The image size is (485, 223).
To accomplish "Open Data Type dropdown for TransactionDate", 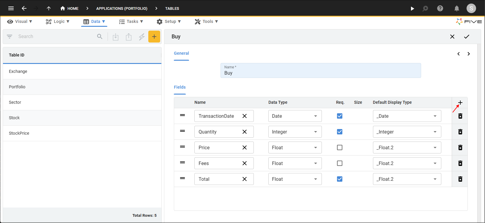I will [x=295, y=116].
